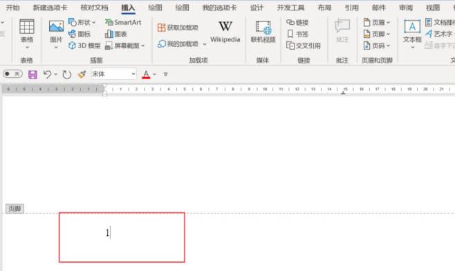Expand the 我的加载项 dropdown arrow
The width and height of the screenshot is (455, 271).
[x=205, y=44]
